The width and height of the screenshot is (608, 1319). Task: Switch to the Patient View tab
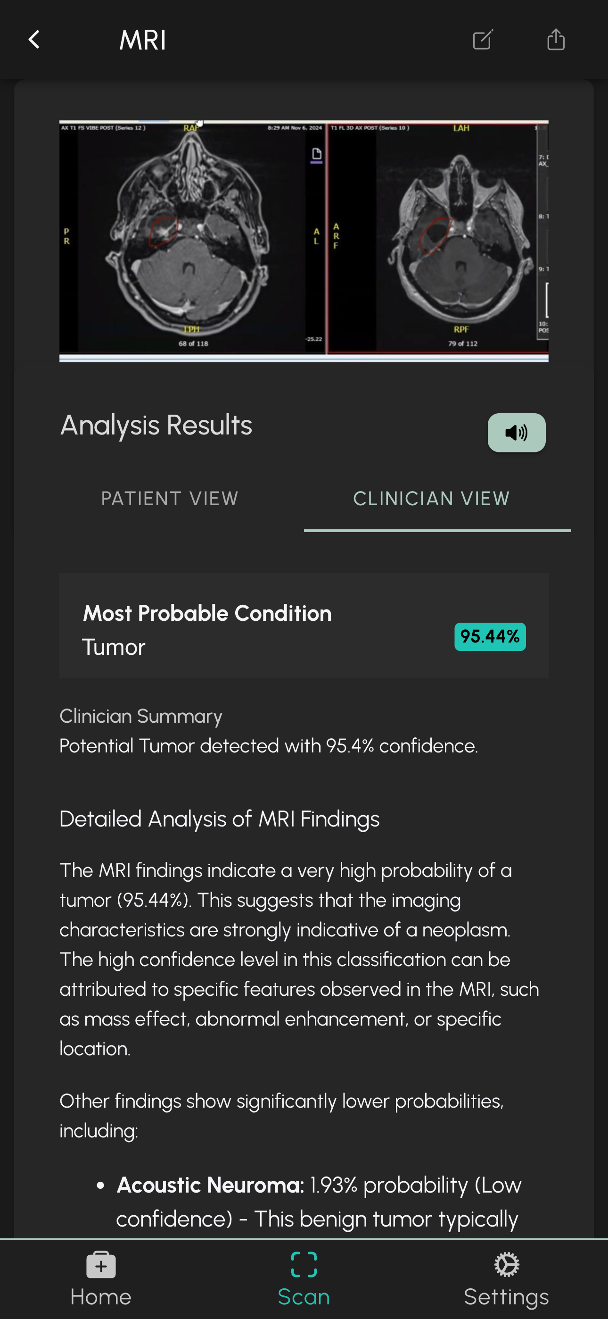point(169,499)
